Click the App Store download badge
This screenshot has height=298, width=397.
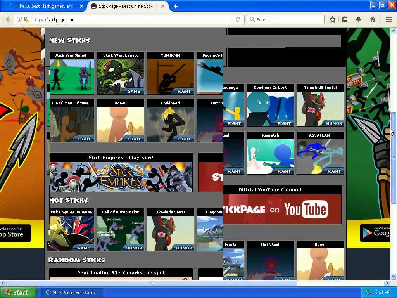click(x=15, y=233)
